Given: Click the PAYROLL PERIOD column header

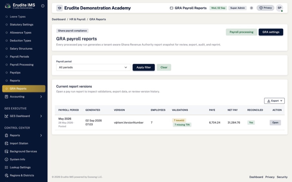Looking at the screenshot, I should (x=68, y=110).
